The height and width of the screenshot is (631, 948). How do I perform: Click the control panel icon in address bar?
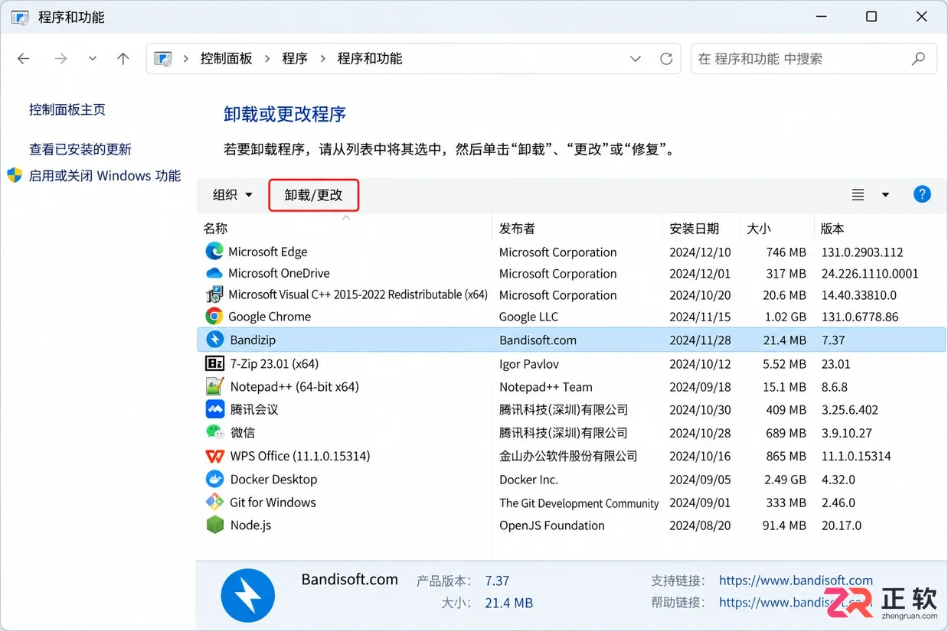163,59
